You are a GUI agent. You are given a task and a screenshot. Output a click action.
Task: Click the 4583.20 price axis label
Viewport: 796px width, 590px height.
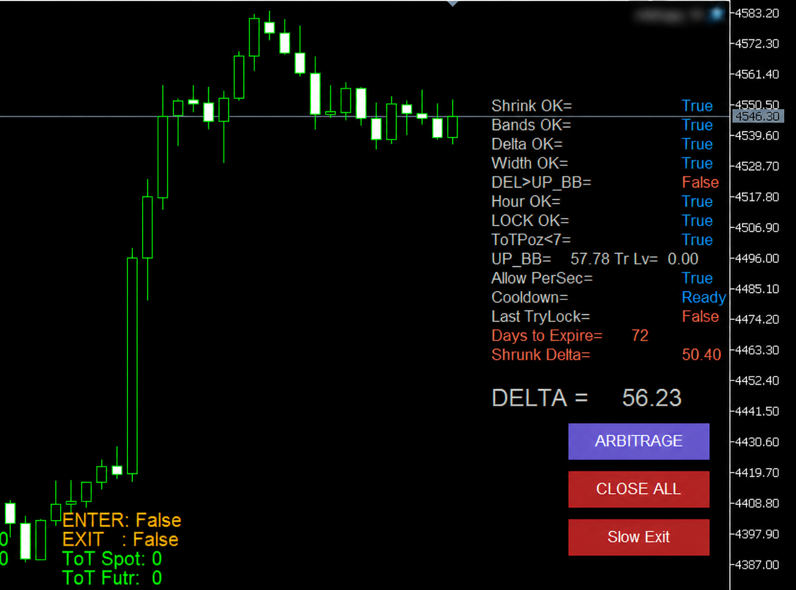tap(757, 13)
